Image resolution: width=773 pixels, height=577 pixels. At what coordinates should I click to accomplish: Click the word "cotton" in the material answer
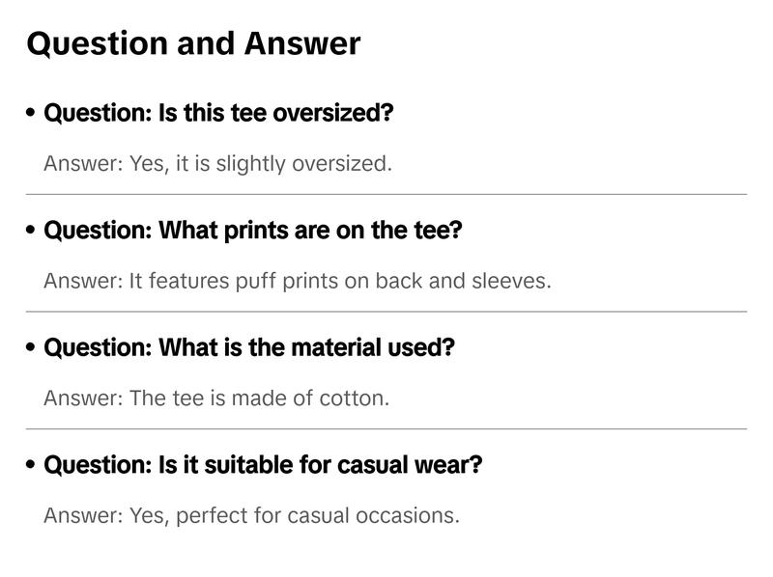(356, 398)
